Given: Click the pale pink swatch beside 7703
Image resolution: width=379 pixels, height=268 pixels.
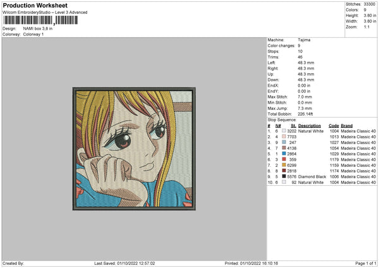Looking at the screenshot, I should tap(284, 137).
